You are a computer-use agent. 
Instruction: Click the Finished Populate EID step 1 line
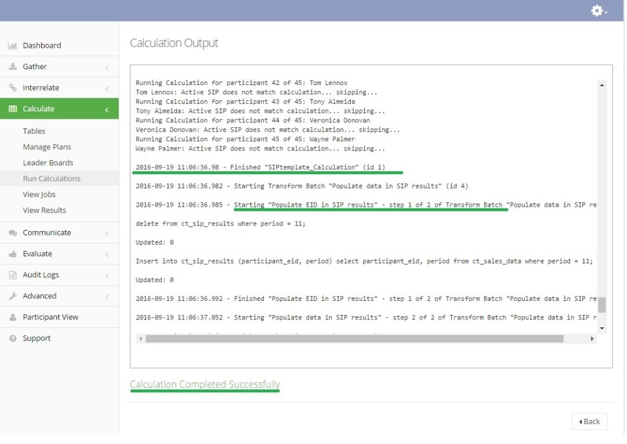click(x=366, y=298)
